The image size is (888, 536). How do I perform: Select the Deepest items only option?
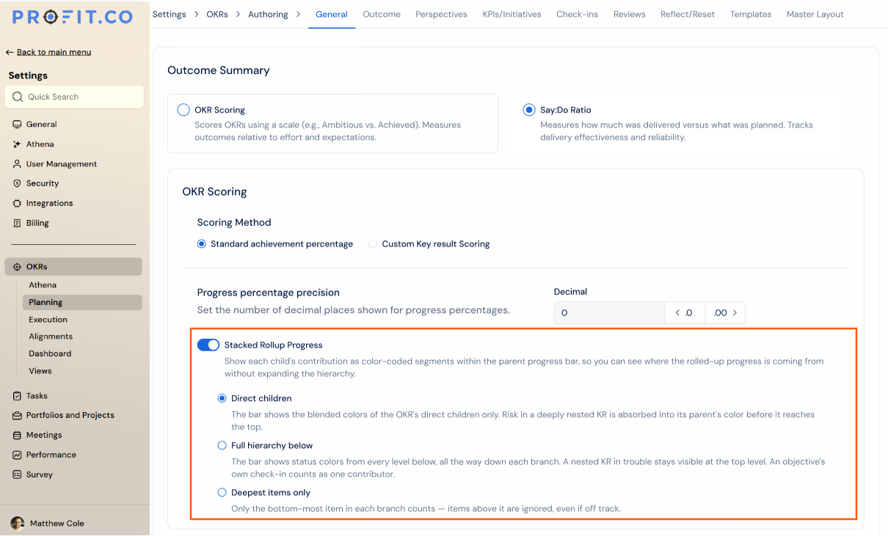tap(222, 493)
